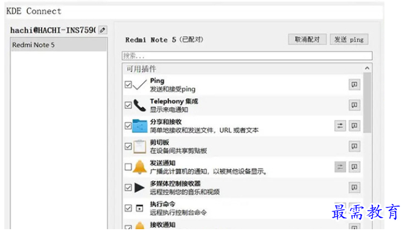Click the Telephony phone handset icon

[140, 105]
